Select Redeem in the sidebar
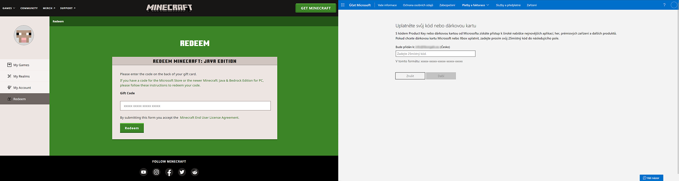The image size is (679, 181). point(25,99)
